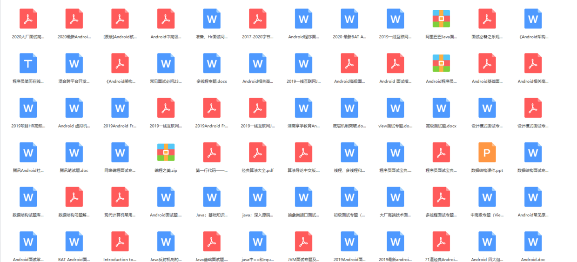Click the 算法导论中文版 PDF icon
This screenshot has height=262, width=577.
303,153
